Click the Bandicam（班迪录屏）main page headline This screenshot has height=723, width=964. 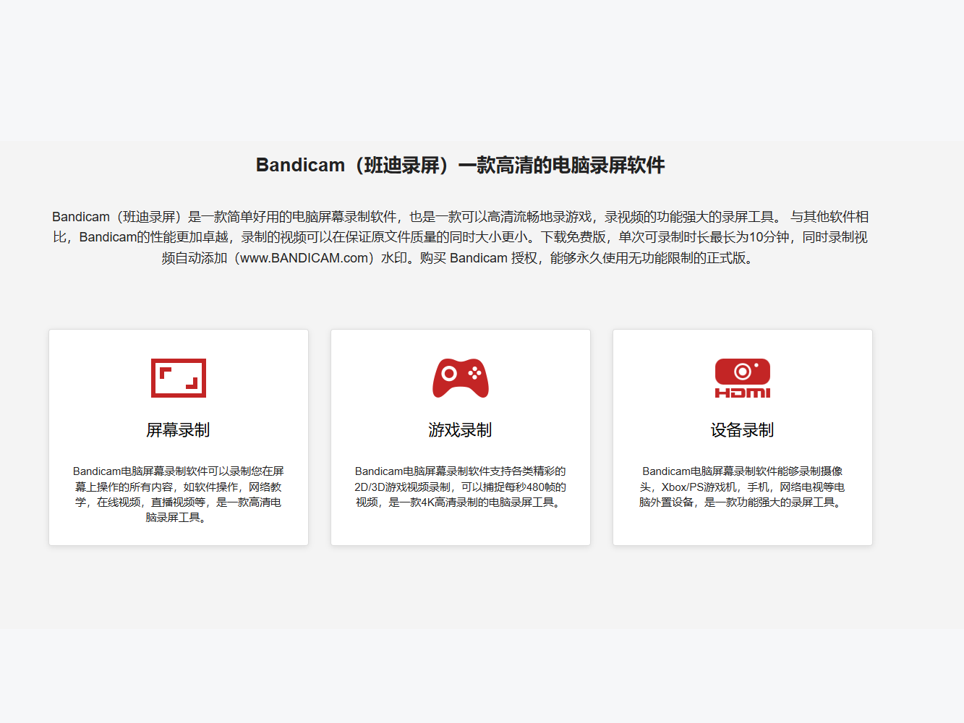tap(461, 166)
